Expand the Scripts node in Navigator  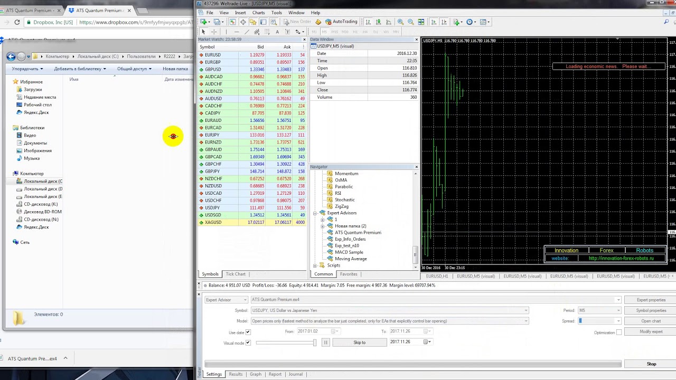pos(315,265)
